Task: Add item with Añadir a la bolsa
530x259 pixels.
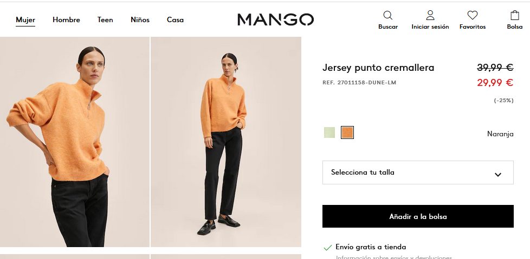Action: click(x=418, y=216)
